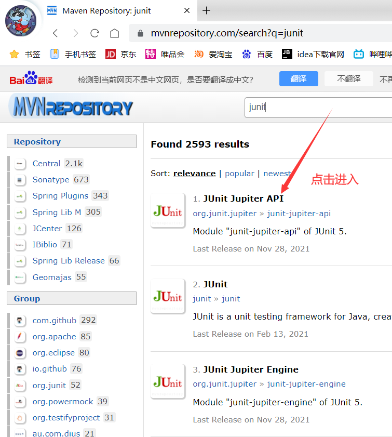Filter by JCenter repository

(47, 228)
